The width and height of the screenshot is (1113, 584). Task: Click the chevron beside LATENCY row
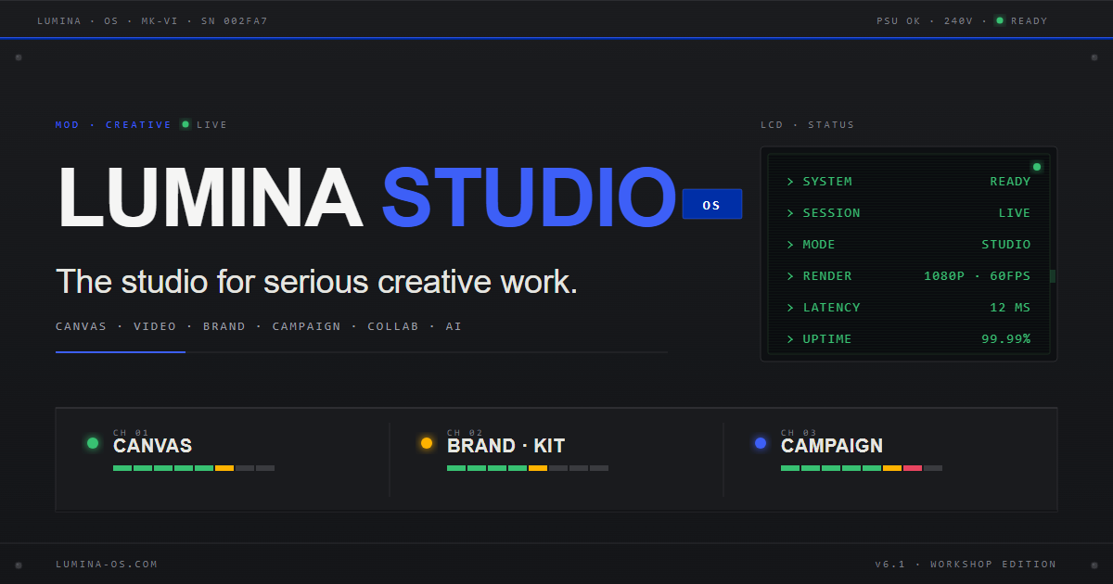(x=790, y=308)
